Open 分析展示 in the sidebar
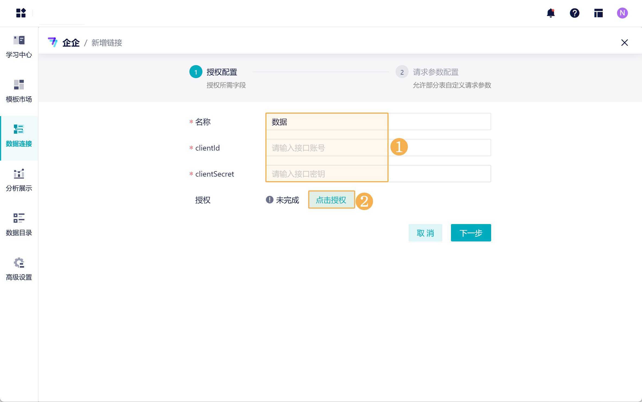 [19, 180]
